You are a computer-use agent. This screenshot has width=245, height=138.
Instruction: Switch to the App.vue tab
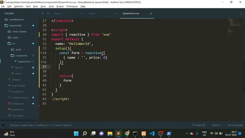(x=58, y=14)
